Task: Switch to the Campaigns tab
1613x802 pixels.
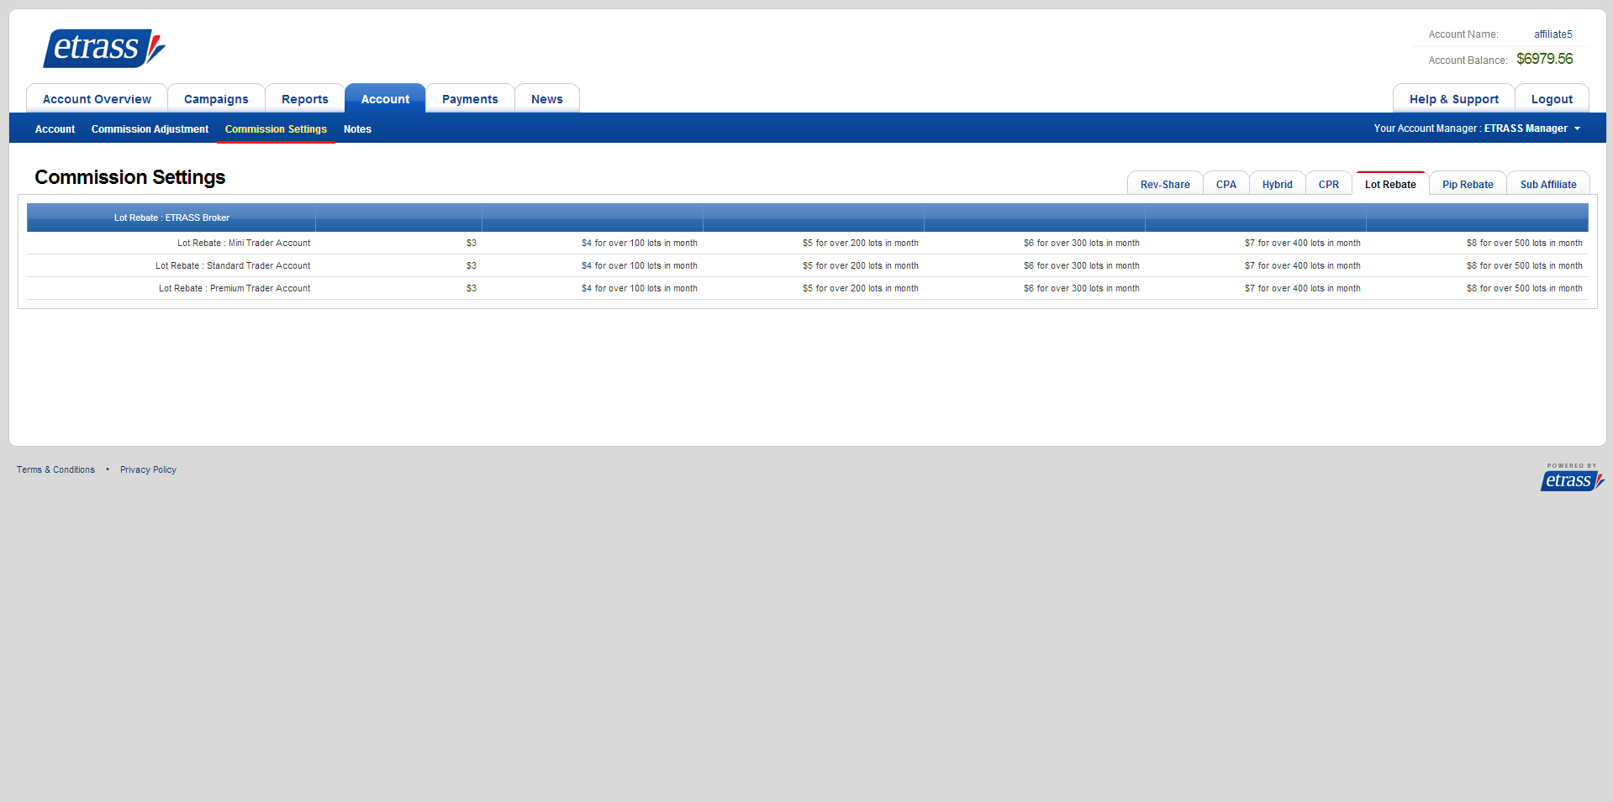Action: click(x=216, y=99)
